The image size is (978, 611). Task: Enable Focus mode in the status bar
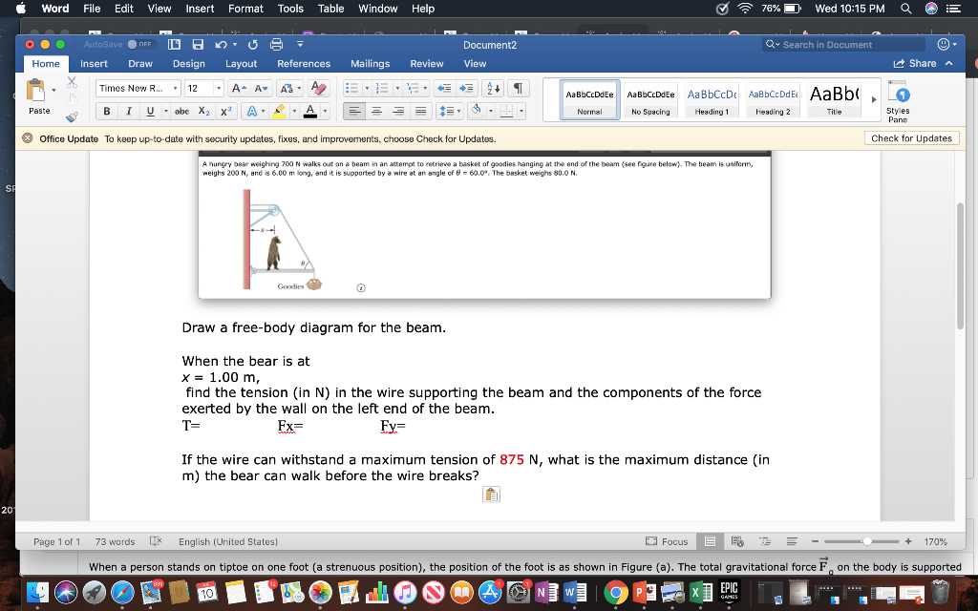click(667, 541)
